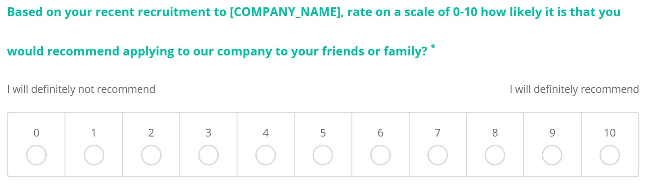This screenshot has height=186, width=648.
Task: Choose the middle rating 5 radio circle
Action: [x=323, y=155]
